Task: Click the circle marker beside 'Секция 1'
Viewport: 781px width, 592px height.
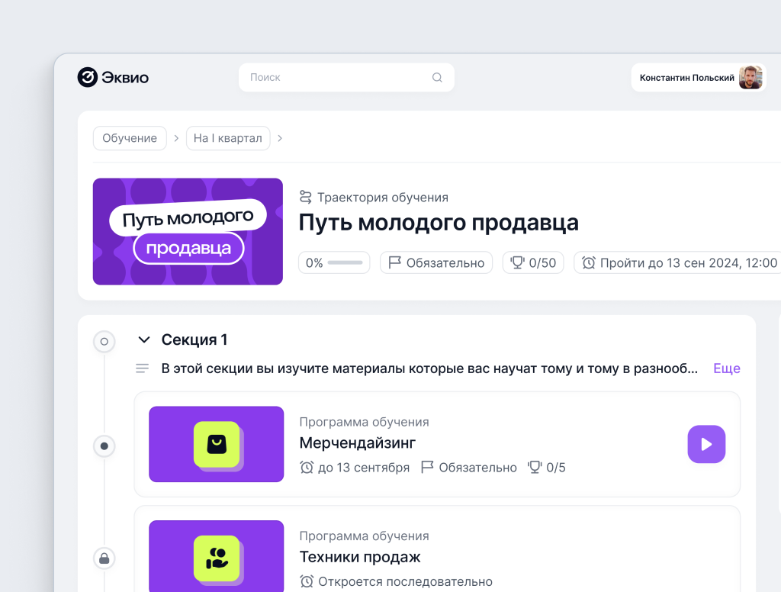Action: 104,341
